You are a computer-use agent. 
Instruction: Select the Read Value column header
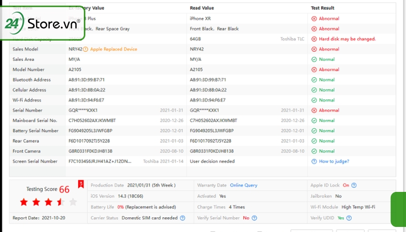202,8
